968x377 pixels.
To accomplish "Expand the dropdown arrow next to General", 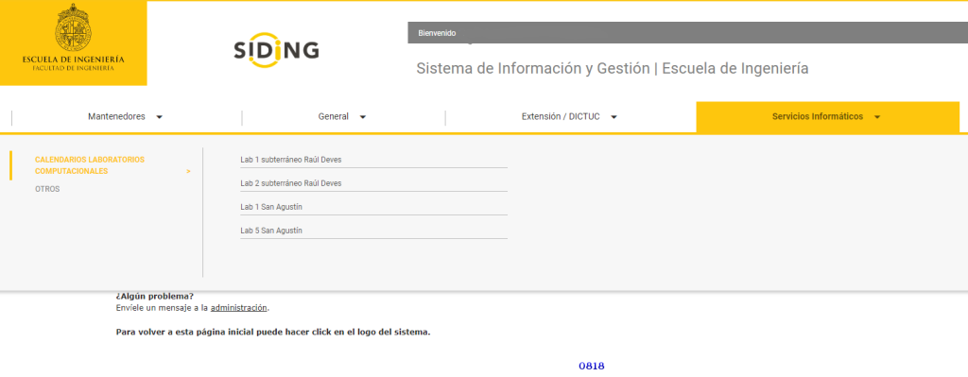I will click(362, 117).
